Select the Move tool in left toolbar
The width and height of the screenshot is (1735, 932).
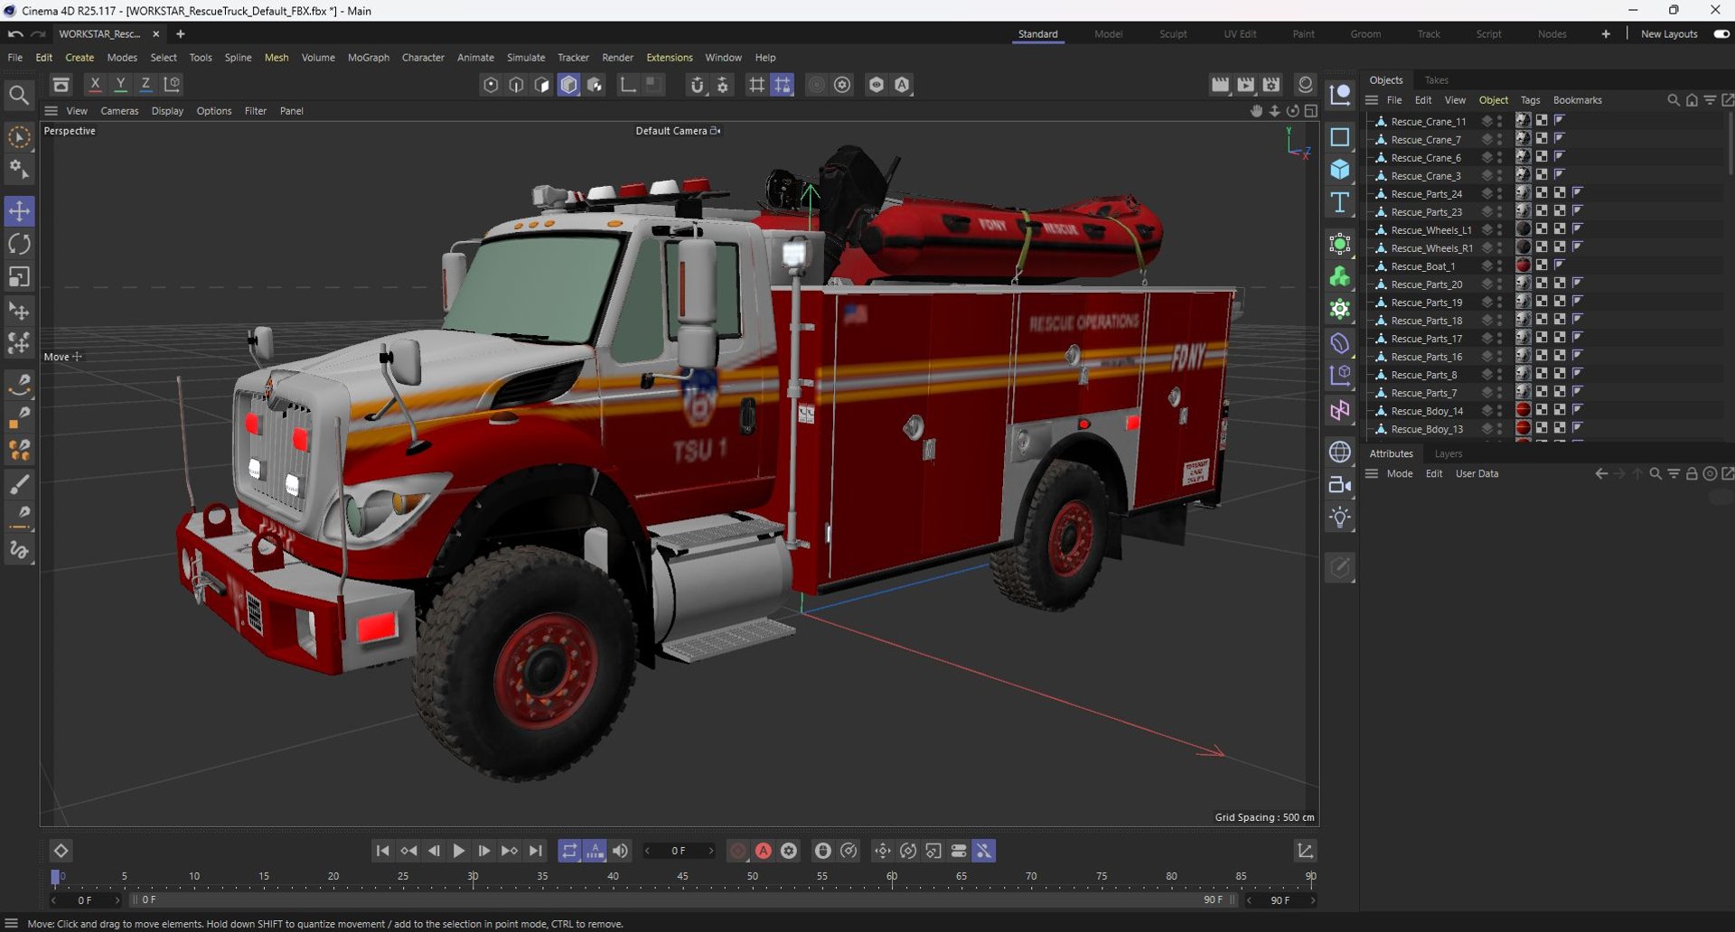tap(19, 211)
